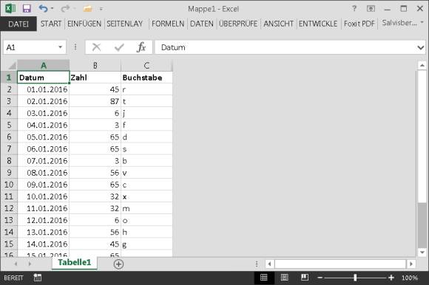Click into the name box showing A1
Image resolution: width=429 pixels, height=285 pixels.
click(30, 47)
